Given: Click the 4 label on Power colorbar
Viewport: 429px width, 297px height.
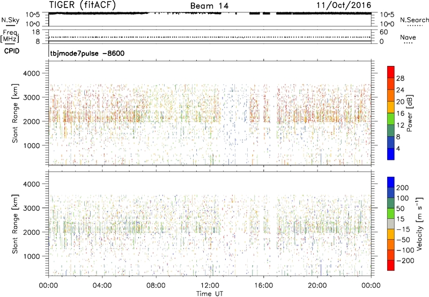Looking at the screenshot, I should [398, 148].
